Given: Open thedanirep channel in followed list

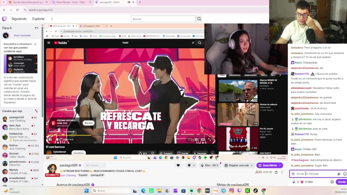Looking at the screenshot, I should pos(21,135).
